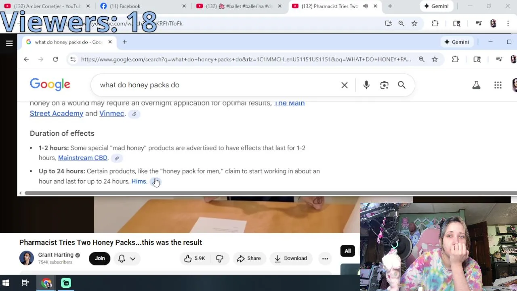Click source link icon after Mainstream CBD

point(117,158)
